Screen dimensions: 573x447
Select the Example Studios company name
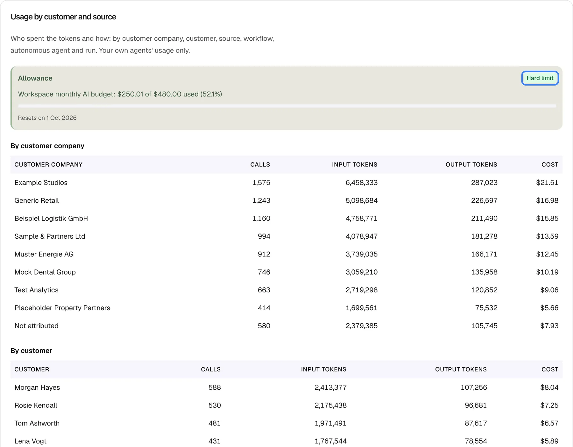pos(41,183)
